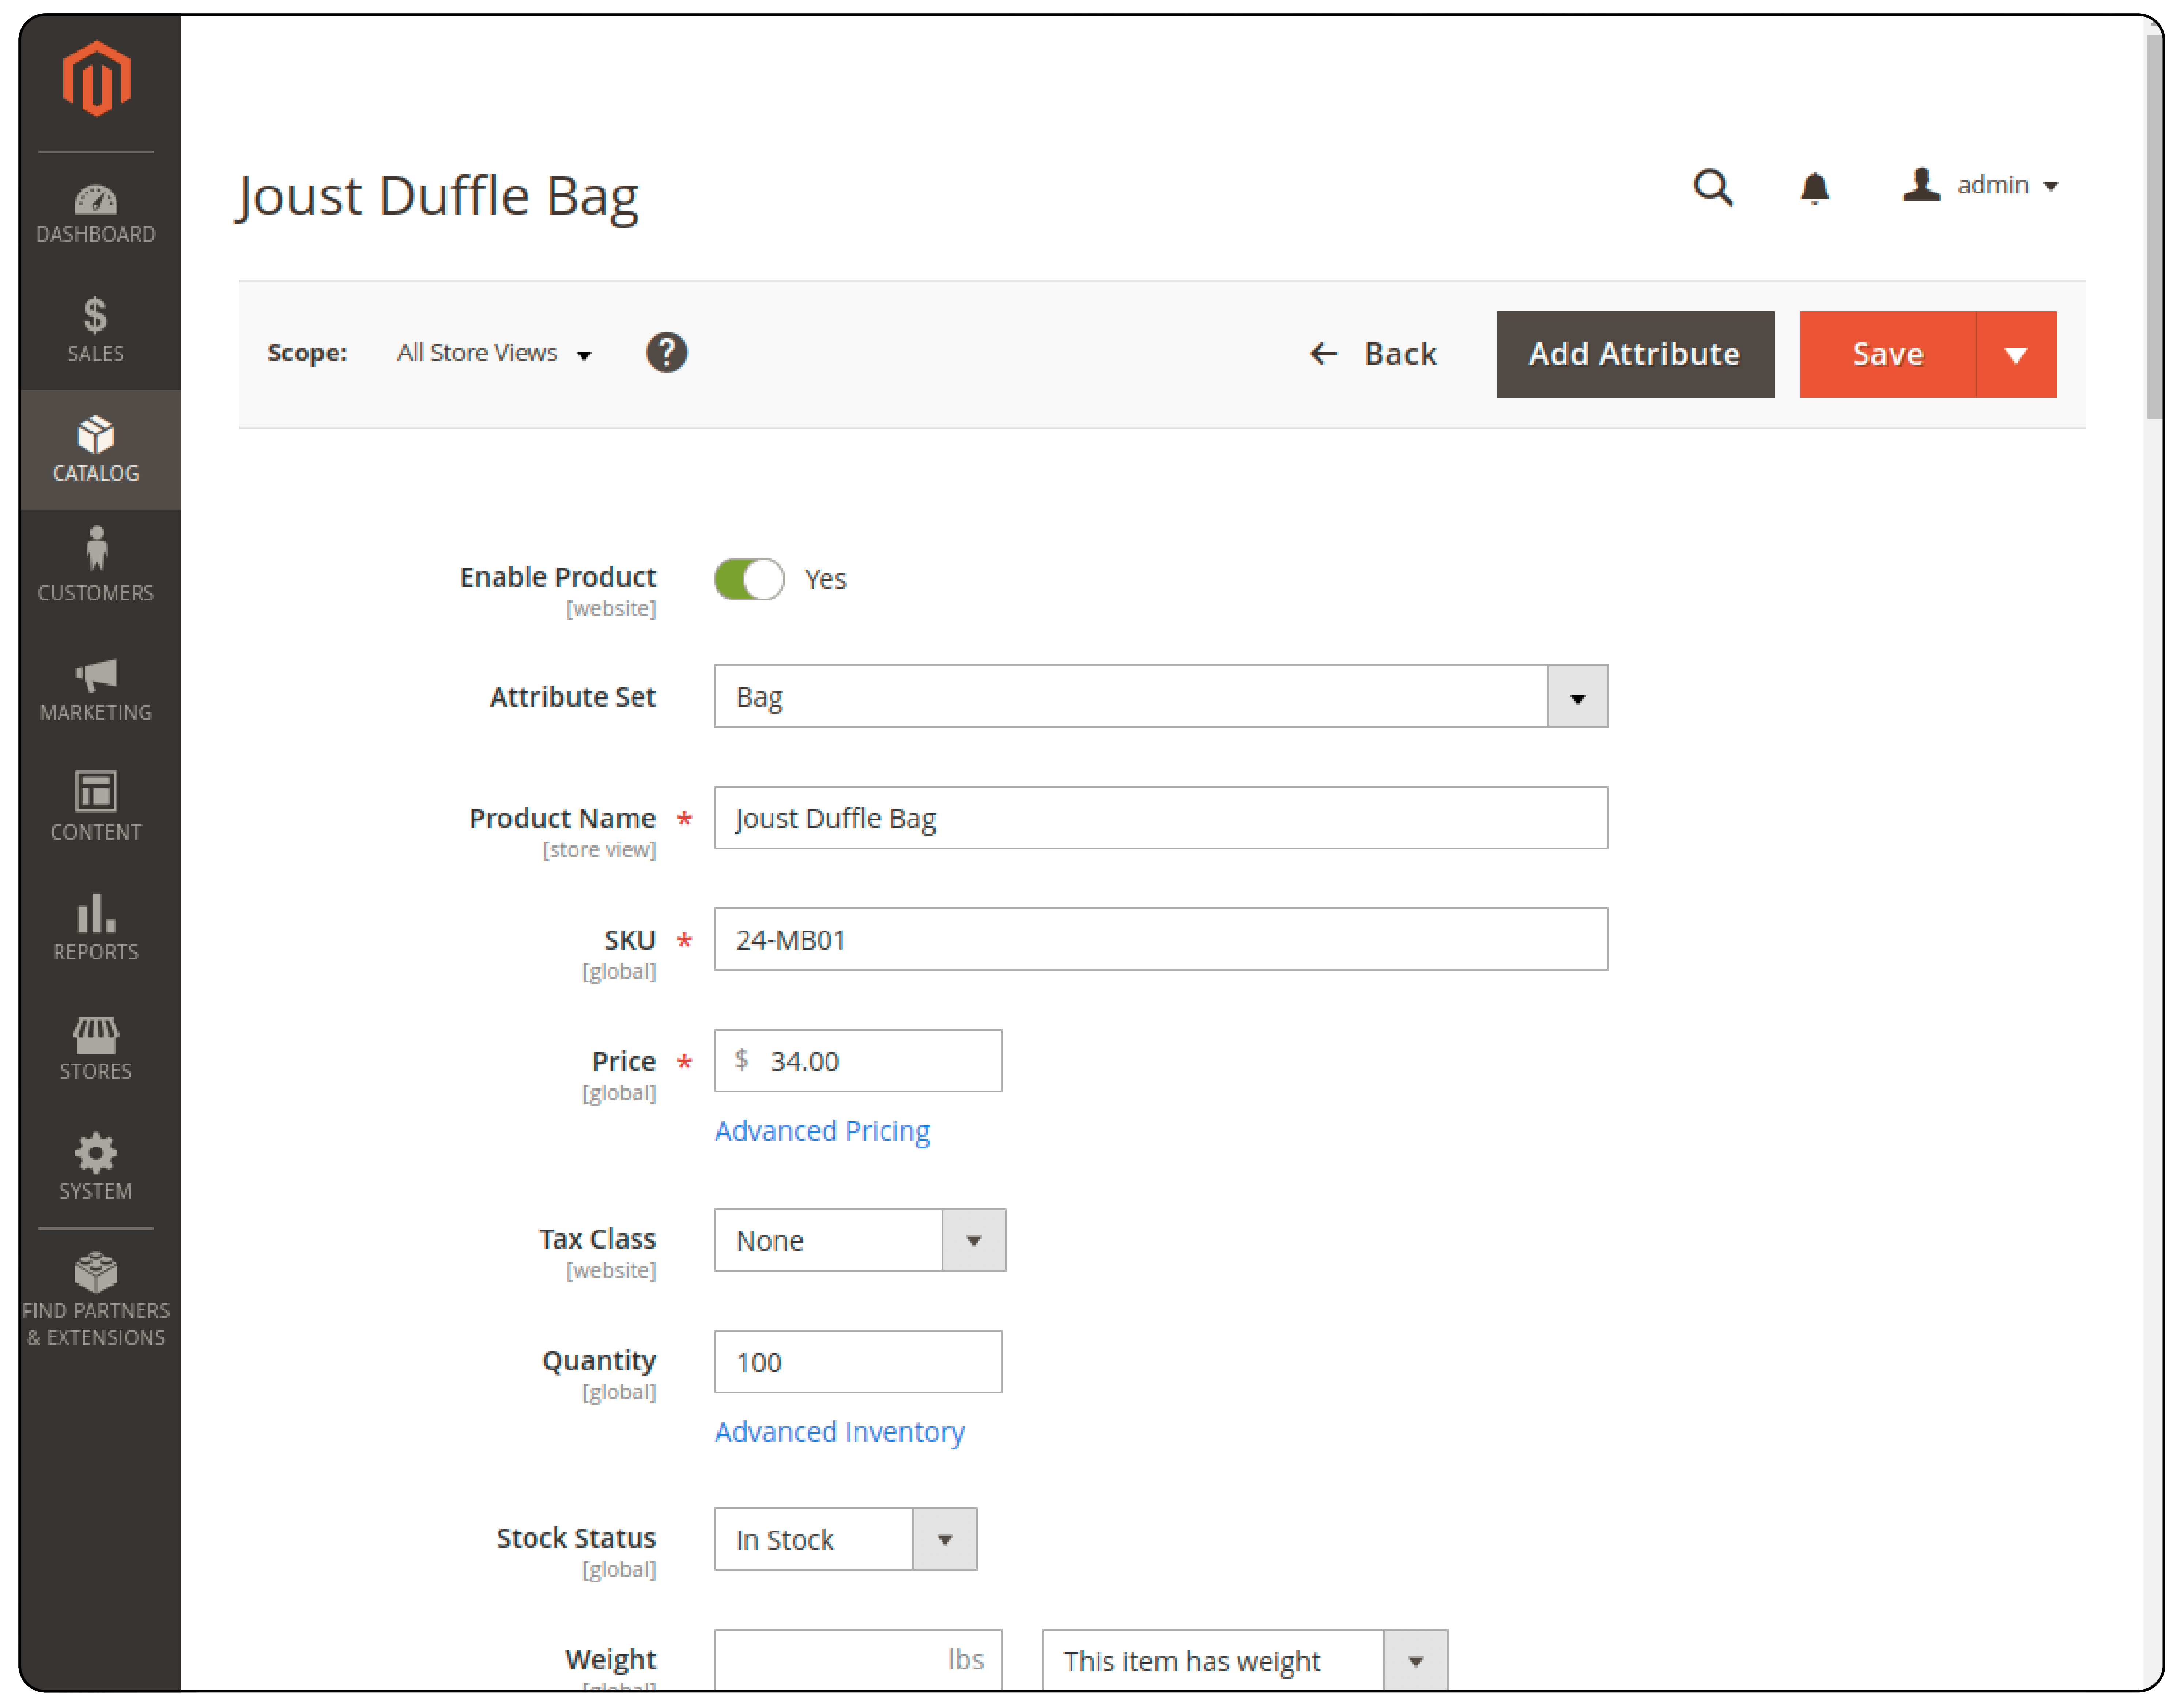The height and width of the screenshot is (1706, 2184).
Task: Open the Stores menu
Action: coord(96,1047)
